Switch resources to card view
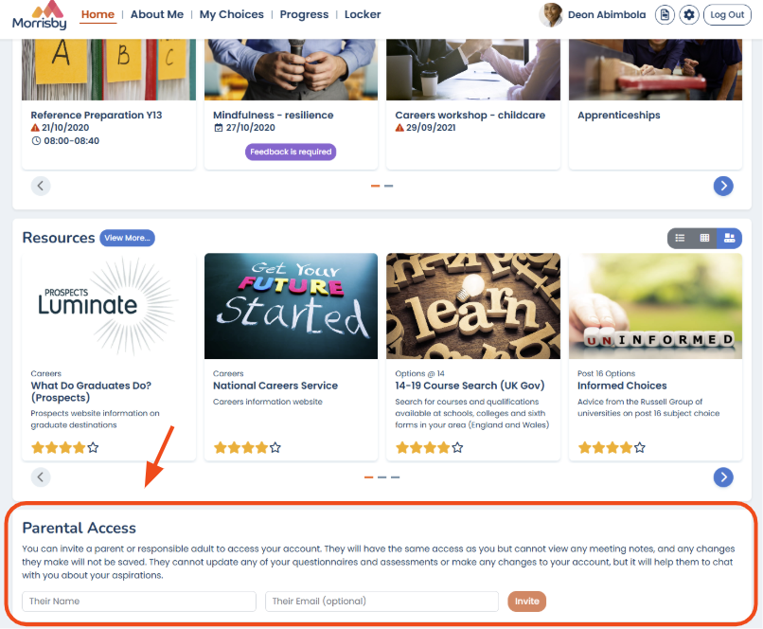 pos(729,238)
